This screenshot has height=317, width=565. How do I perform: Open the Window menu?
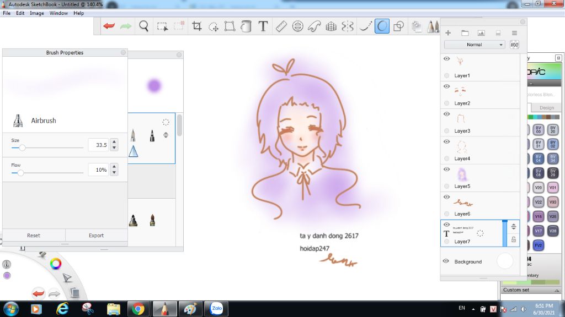coord(58,13)
